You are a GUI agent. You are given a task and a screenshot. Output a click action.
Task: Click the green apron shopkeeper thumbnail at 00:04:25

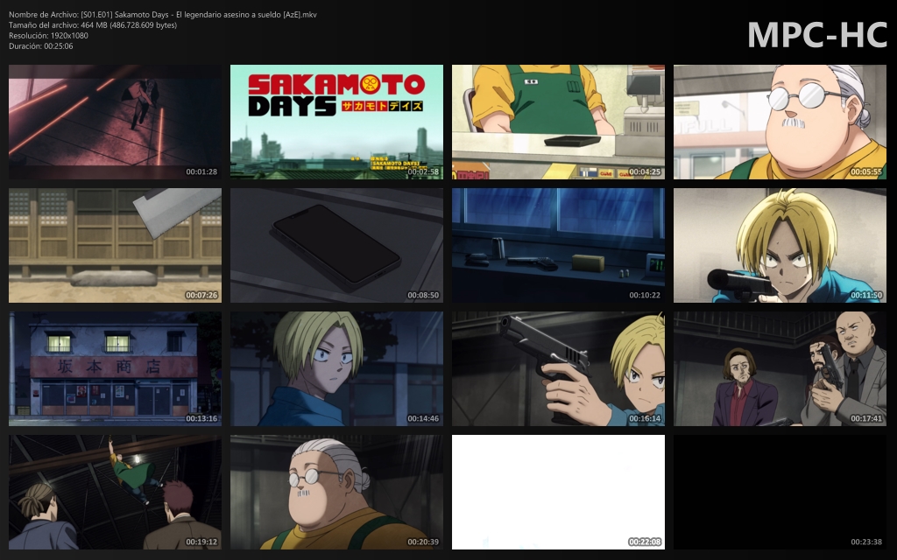click(558, 121)
